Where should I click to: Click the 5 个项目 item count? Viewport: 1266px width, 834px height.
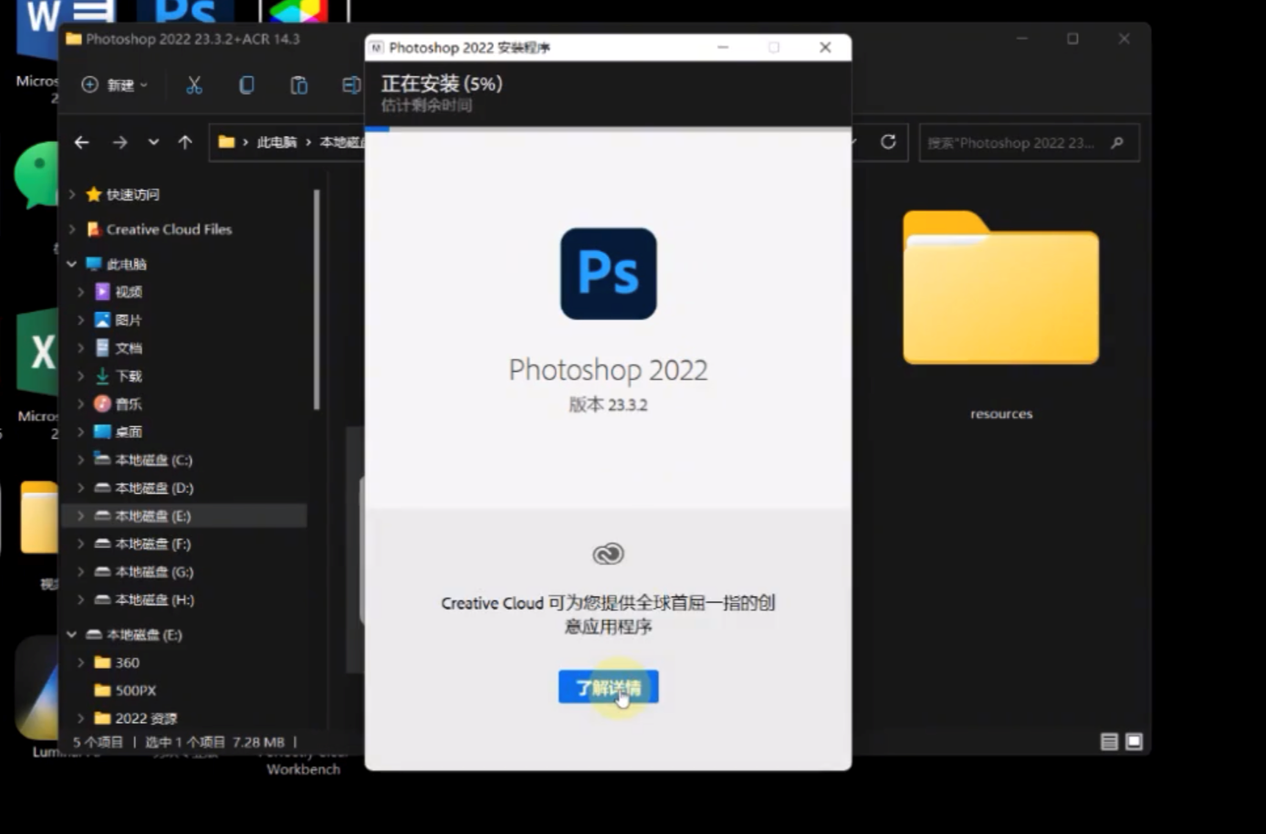[x=98, y=742]
